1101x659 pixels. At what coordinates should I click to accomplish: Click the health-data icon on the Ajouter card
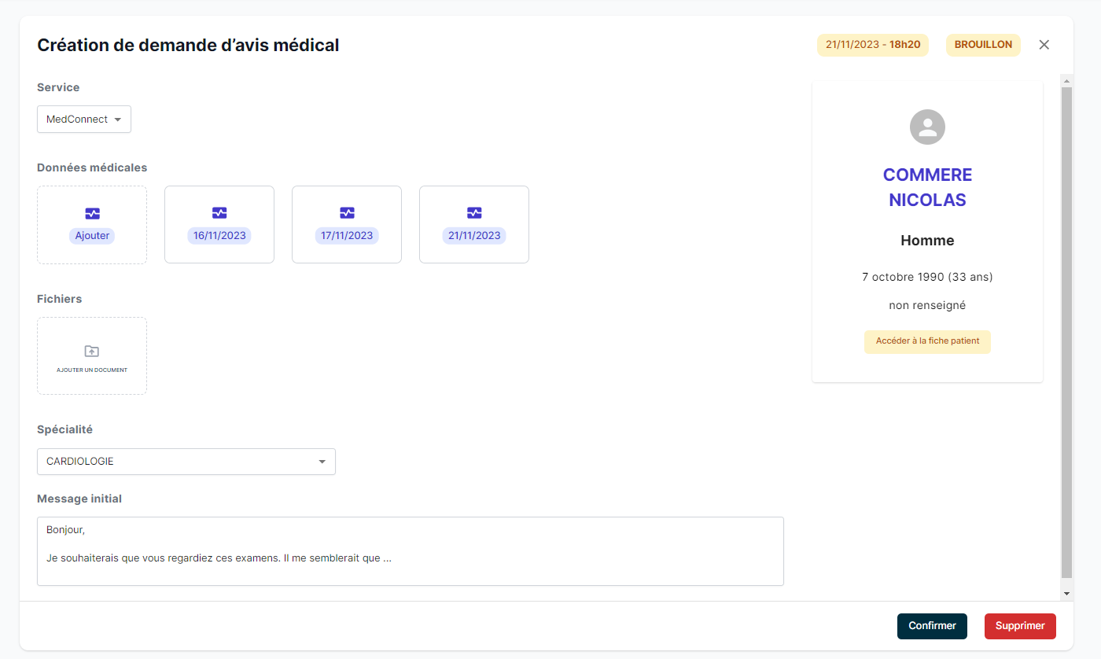(92, 213)
